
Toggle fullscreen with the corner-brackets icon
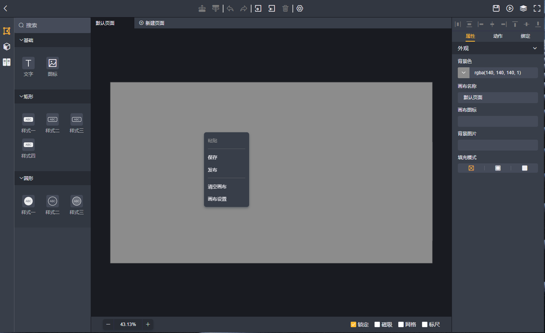[x=537, y=8]
